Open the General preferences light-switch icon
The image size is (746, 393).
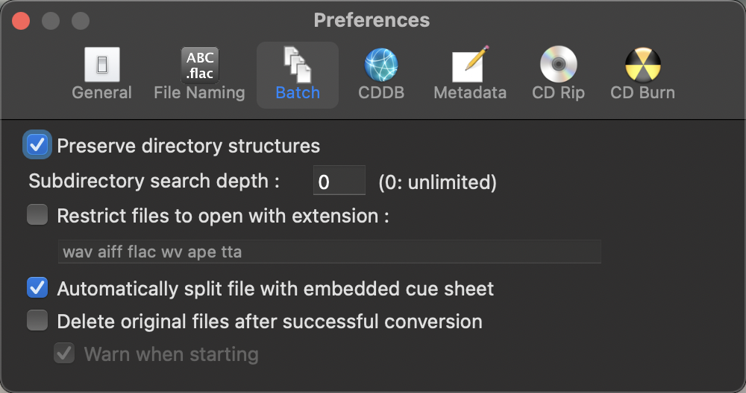pos(102,65)
